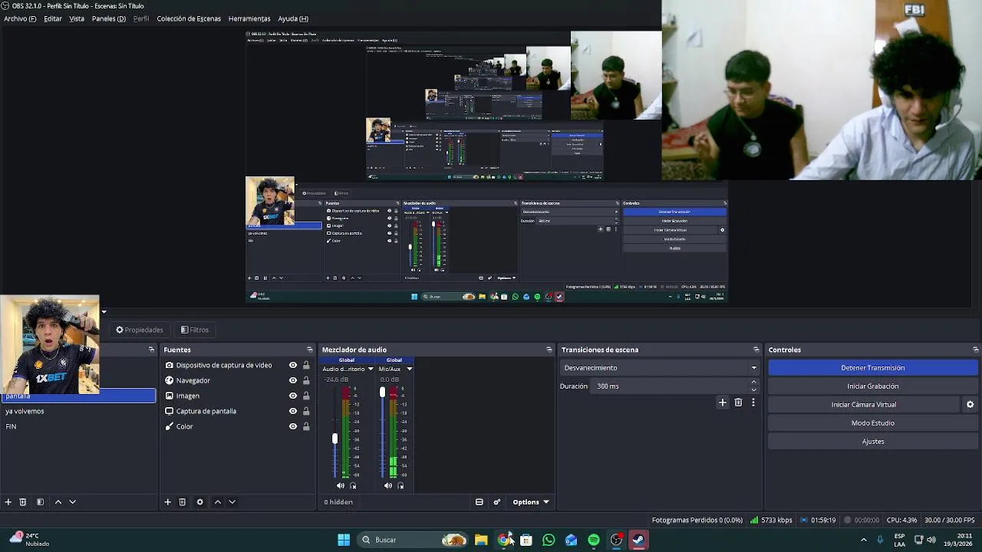Open source properties gear in Fuentes toolbar
The height and width of the screenshot is (552, 982).
pyautogui.click(x=199, y=501)
